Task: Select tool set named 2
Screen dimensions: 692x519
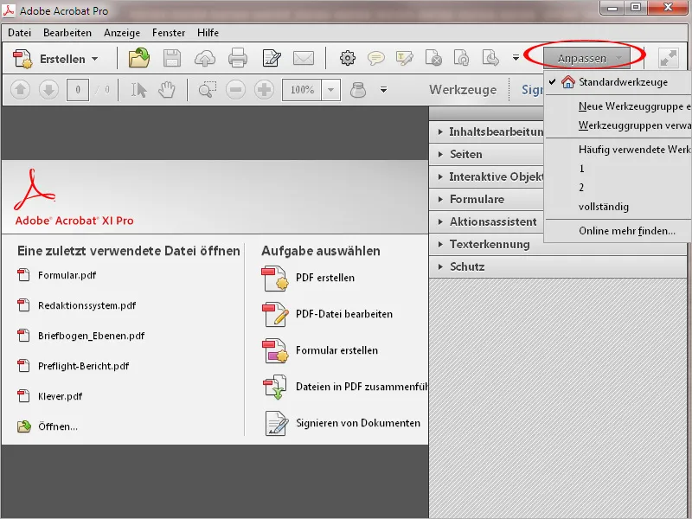Action: (618, 188)
